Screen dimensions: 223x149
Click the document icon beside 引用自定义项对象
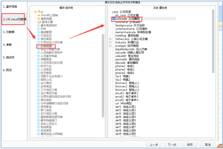coord(38,42)
